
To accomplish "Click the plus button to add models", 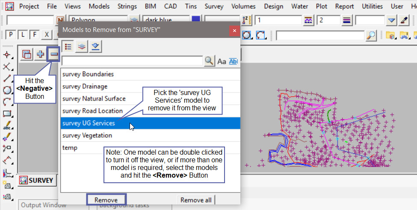I will pyautogui.click(x=40, y=54).
